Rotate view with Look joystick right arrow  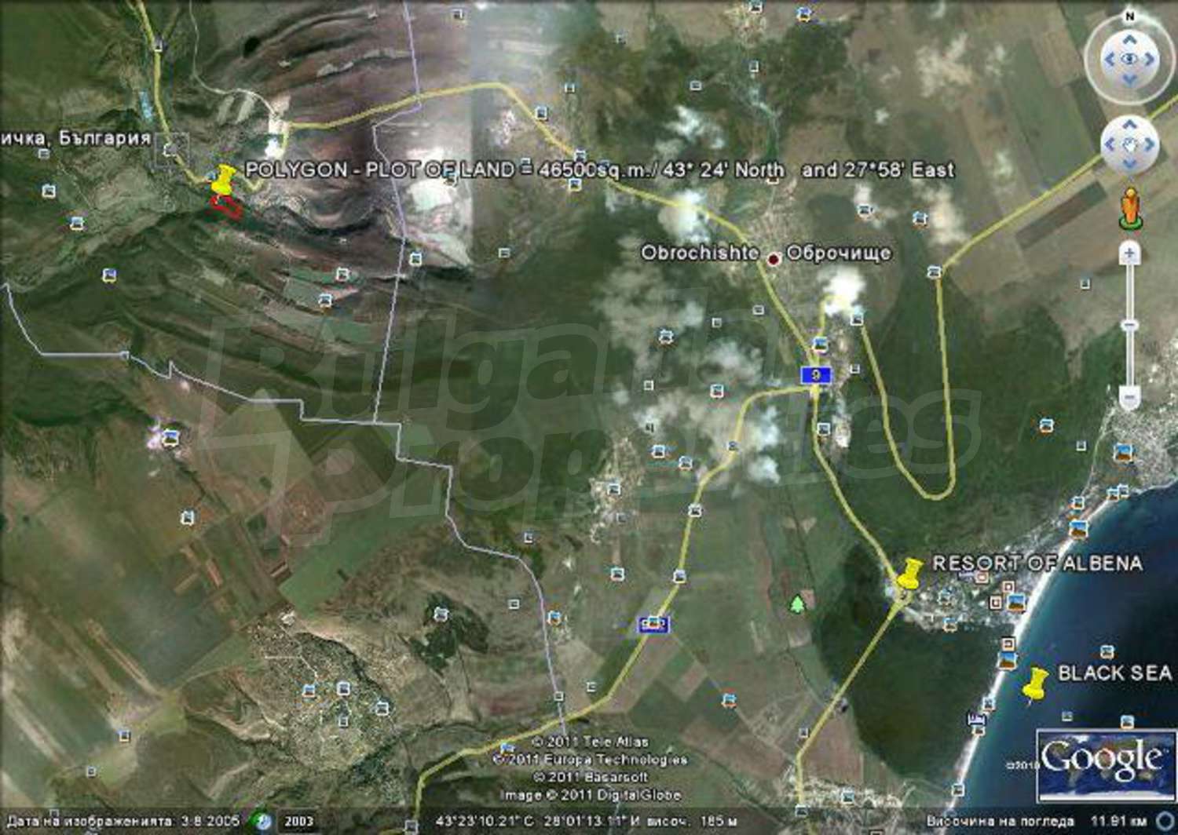(1150, 60)
